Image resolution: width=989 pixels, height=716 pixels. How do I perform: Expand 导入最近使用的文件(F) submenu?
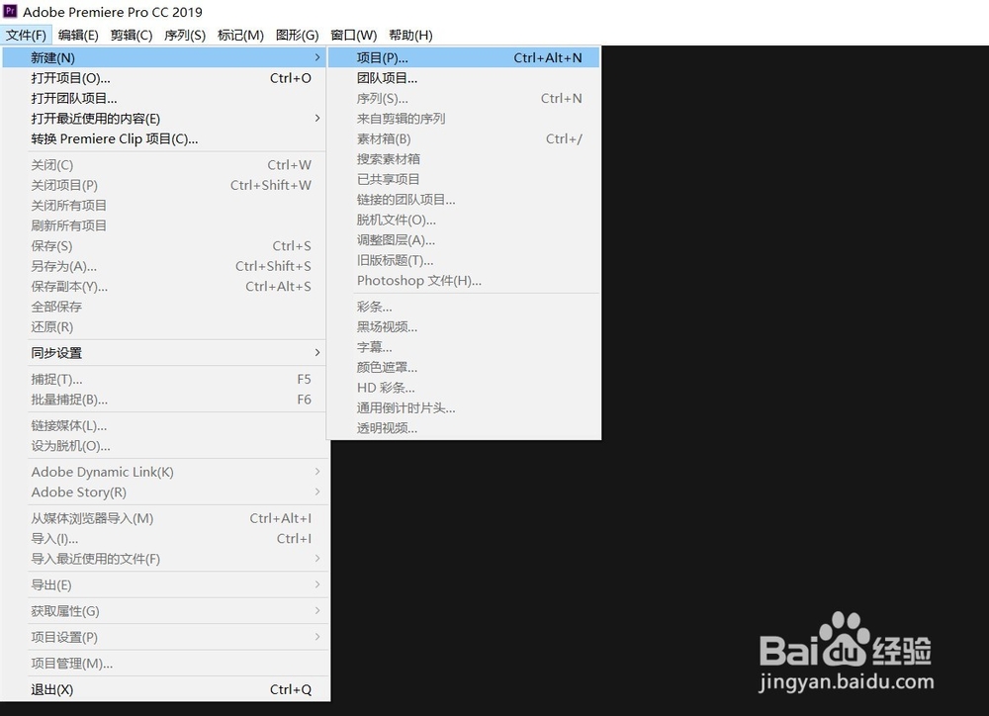point(164,559)
